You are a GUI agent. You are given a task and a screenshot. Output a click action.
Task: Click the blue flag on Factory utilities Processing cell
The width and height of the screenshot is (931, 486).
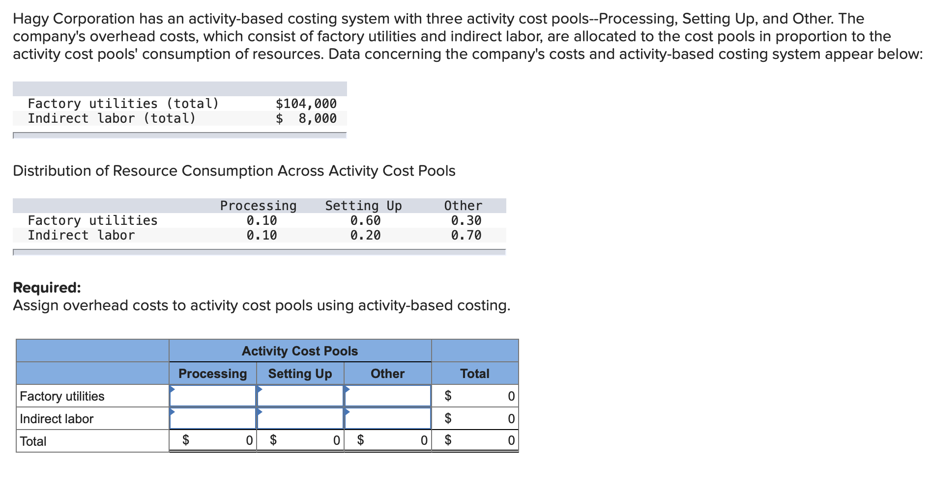[173, 389]
